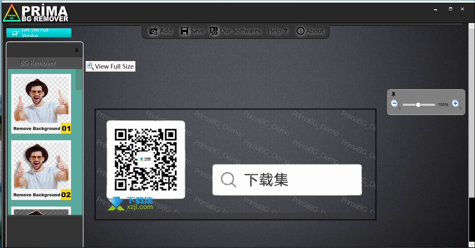Click the About info icon

click(x=300, y=31)
